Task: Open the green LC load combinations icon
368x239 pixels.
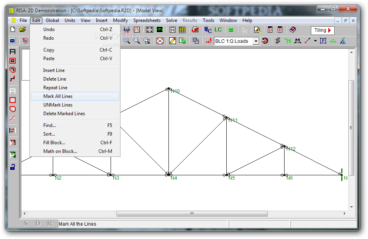Action: click(218, 29)
